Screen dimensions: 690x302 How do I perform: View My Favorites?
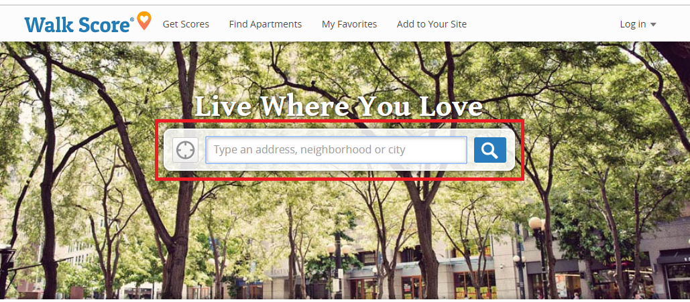pyautogui.click(x=349, y=24)
